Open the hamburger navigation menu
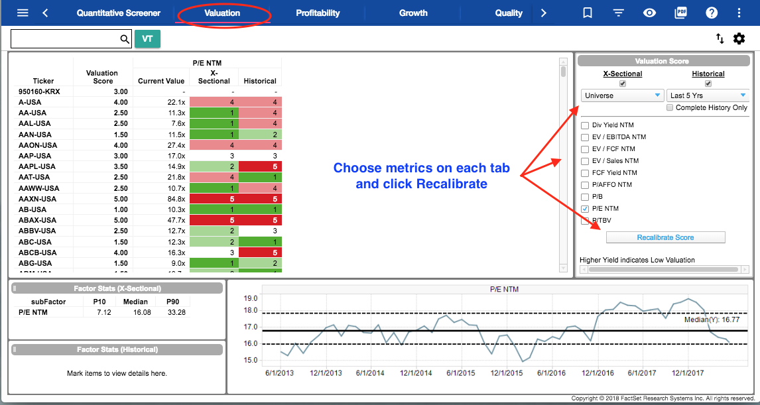Screen dimensions: 760x405 [23, 13]
